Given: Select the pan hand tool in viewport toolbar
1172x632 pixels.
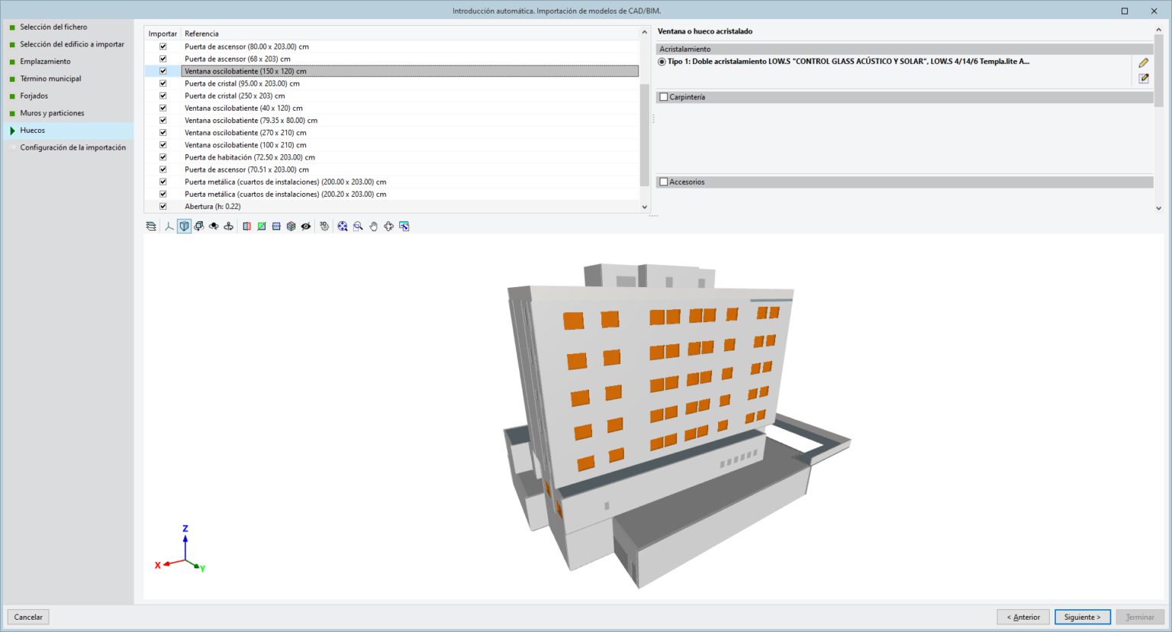Looking at the screenshot, I should pyautogui.click(x=373, y=226).
